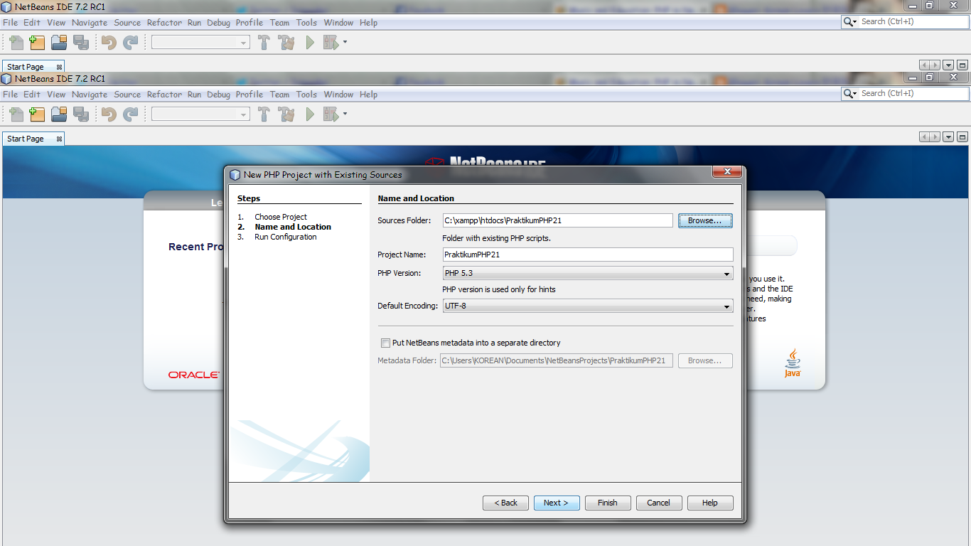Click the Project Name text field

587,255
